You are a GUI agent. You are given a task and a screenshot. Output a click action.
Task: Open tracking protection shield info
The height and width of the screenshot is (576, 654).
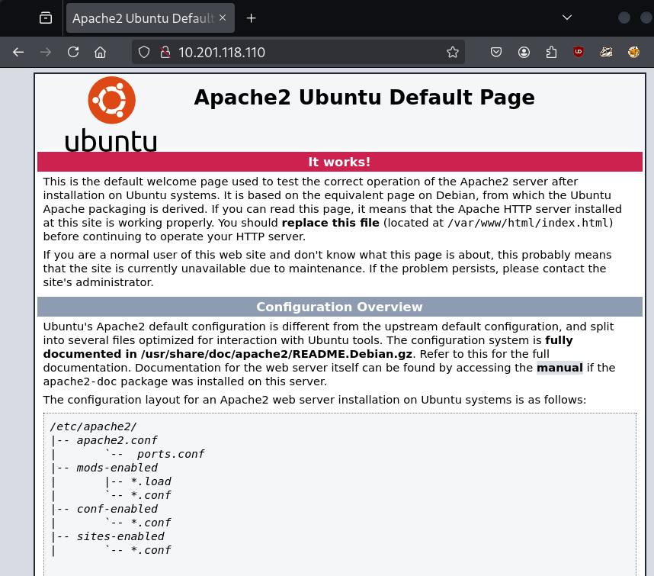tap(144, 52)
